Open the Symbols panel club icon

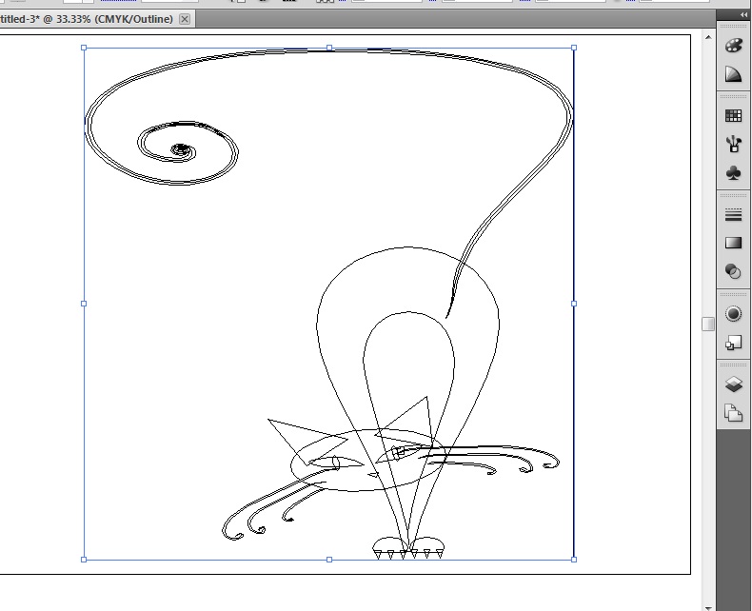[733, 173]
